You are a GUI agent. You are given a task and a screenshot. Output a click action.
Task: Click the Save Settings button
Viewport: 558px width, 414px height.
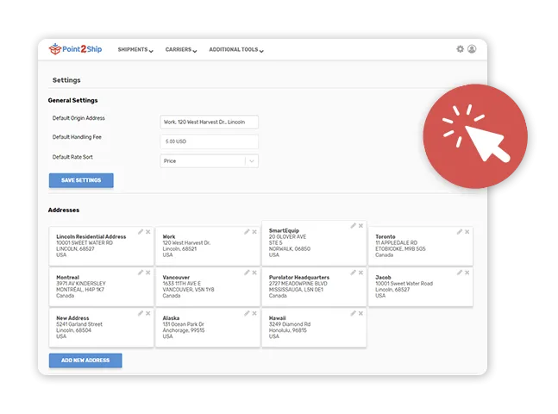click(81, 180)
